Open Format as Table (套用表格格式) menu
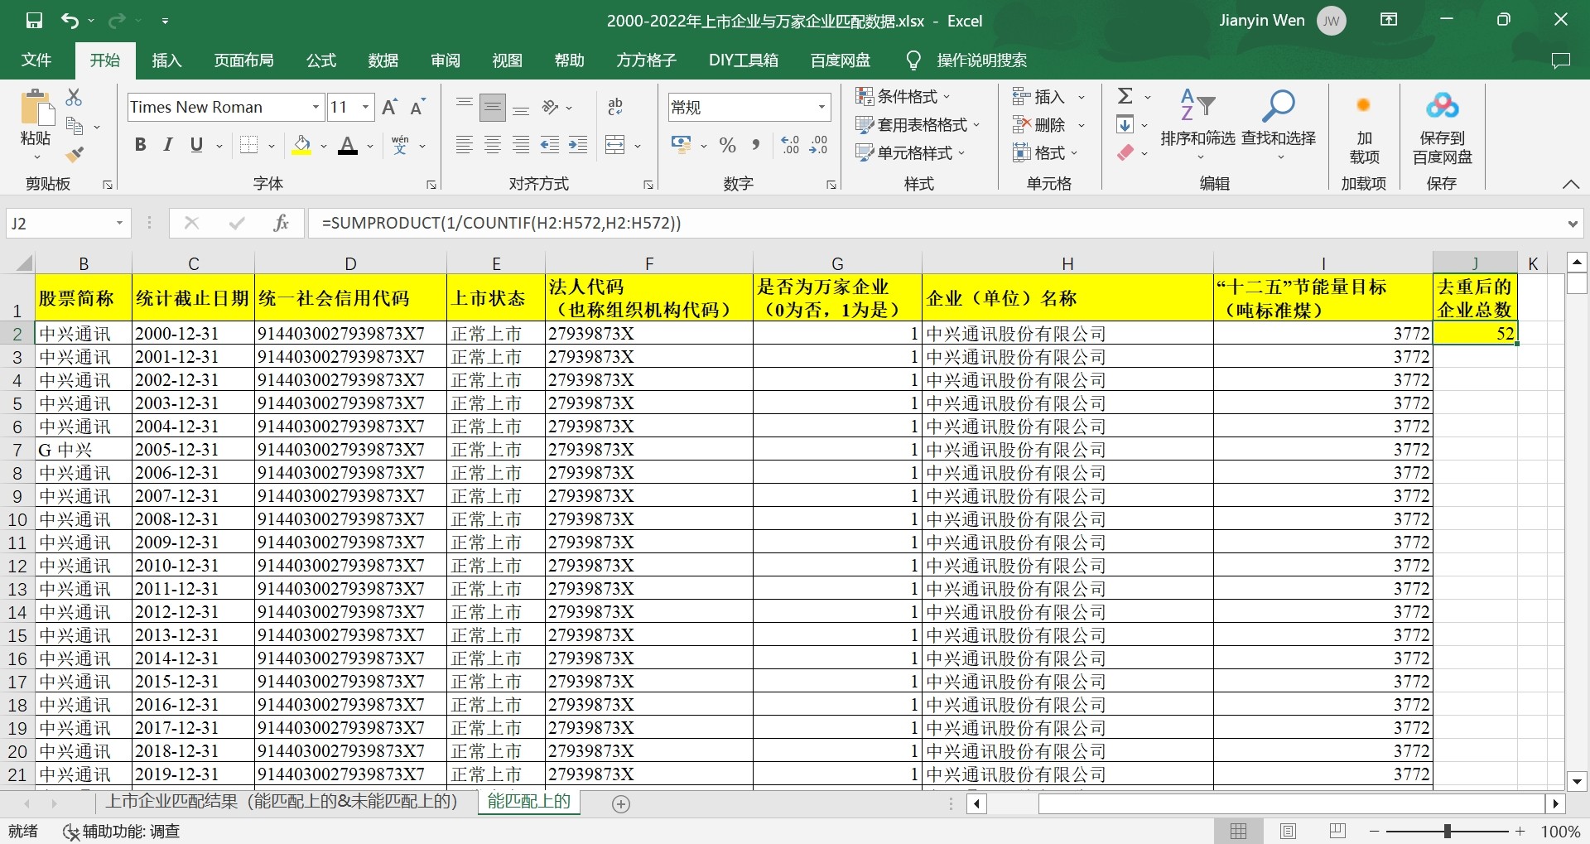 (918, 125)
